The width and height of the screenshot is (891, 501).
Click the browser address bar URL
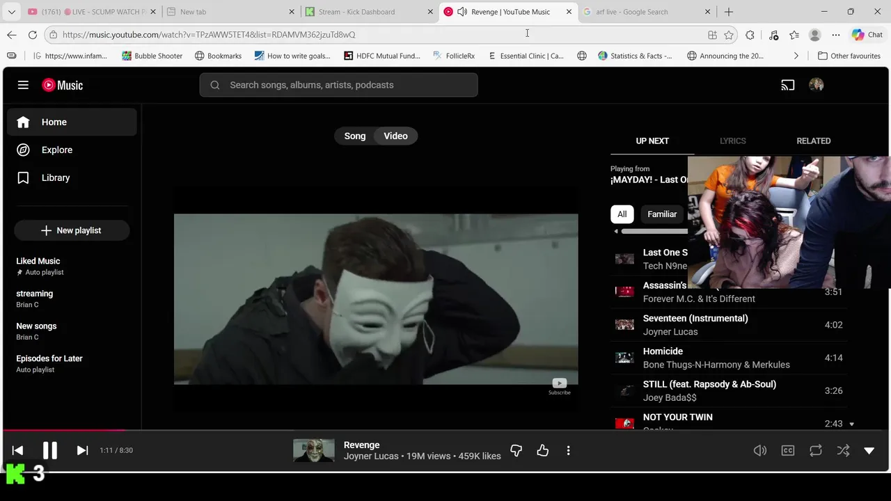click(209, 35)
